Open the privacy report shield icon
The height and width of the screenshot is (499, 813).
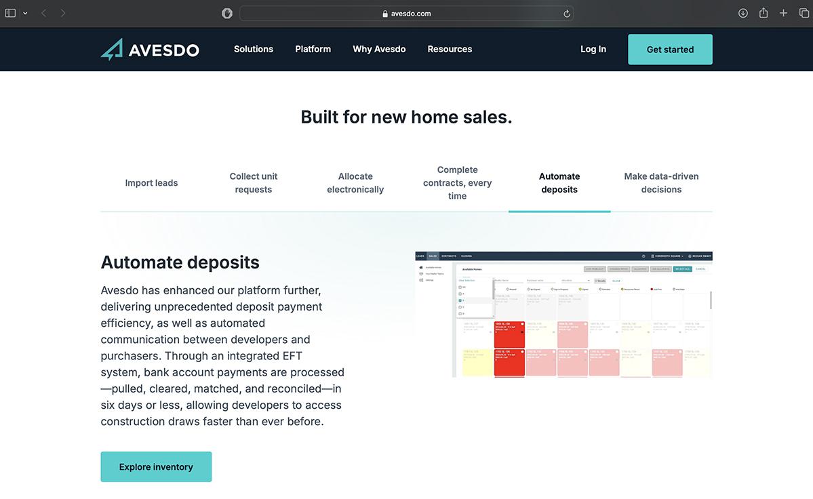(227, 14)
